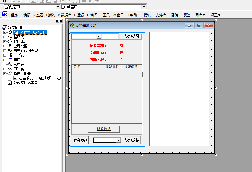252x172 pixels.
Task: Select the 资源表 icon in tree
Action: 10,69
